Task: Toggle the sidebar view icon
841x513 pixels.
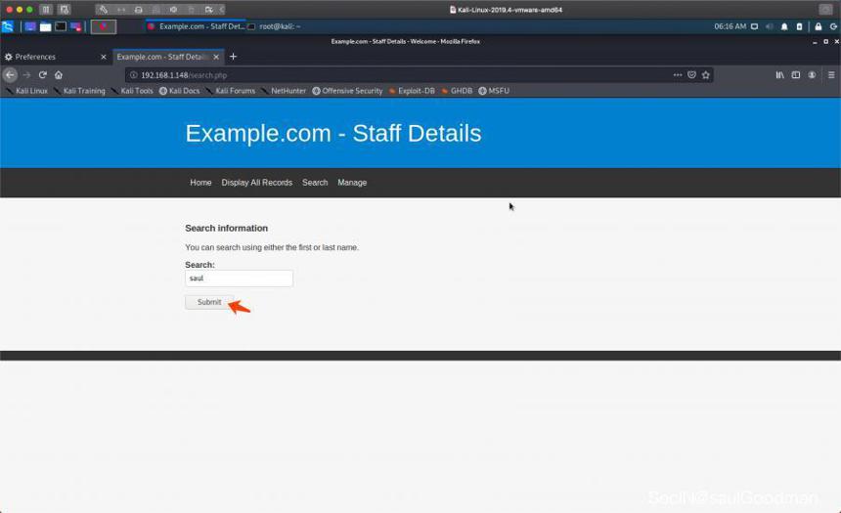Action: (796, 75)
